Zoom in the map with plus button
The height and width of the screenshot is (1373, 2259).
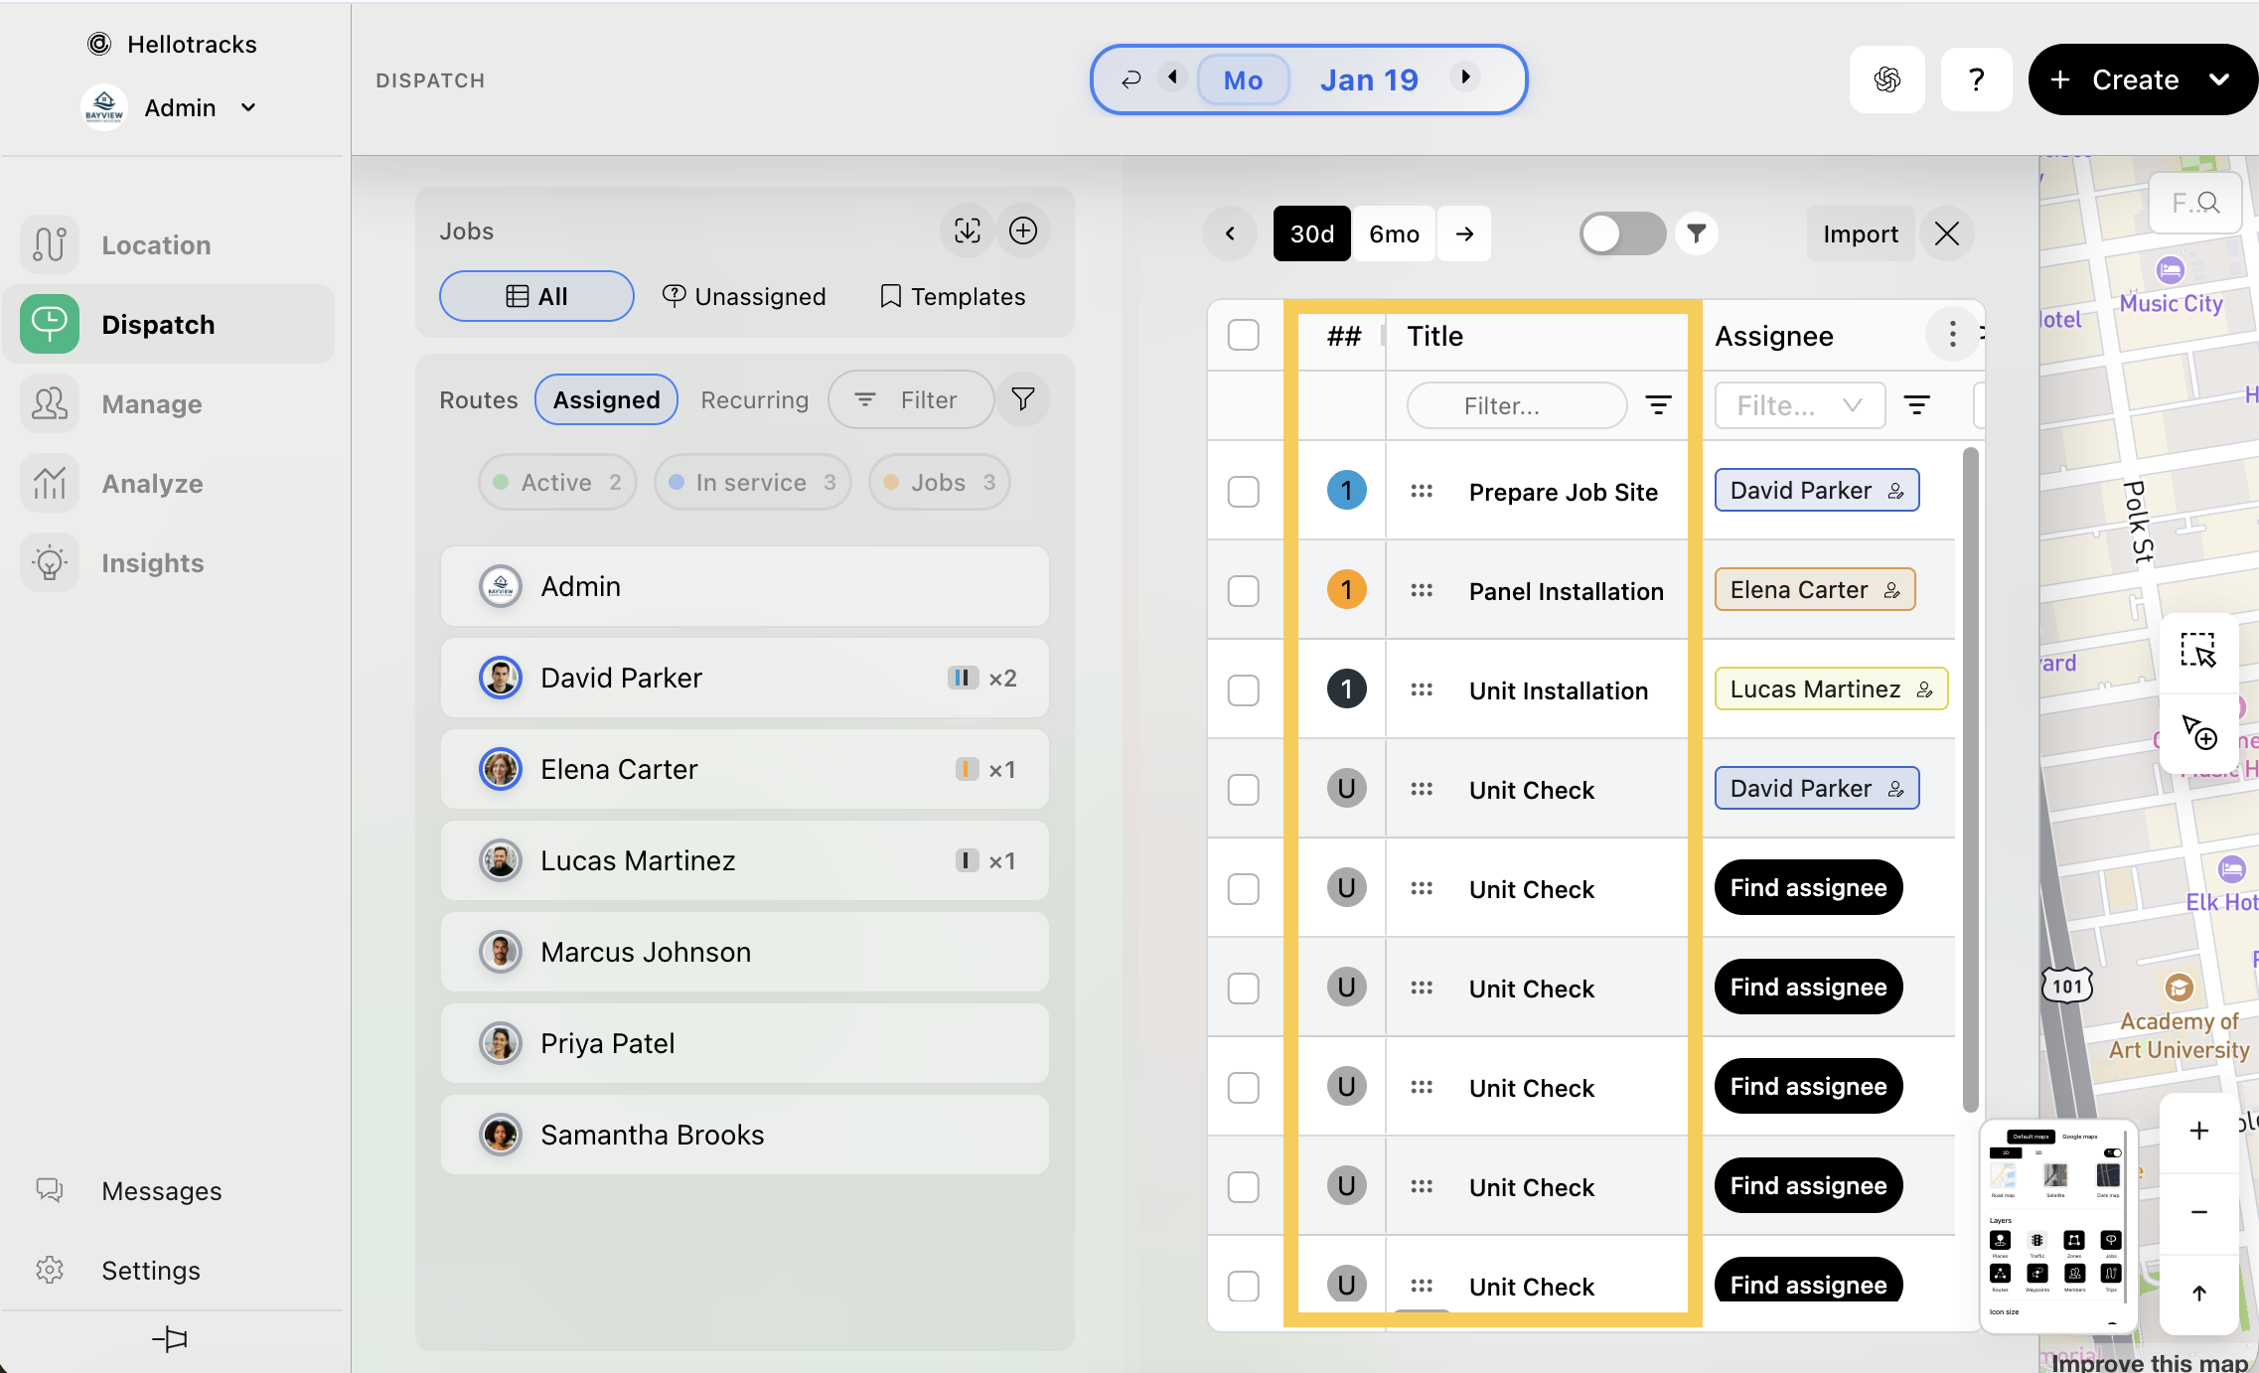click(2198, 1131)
